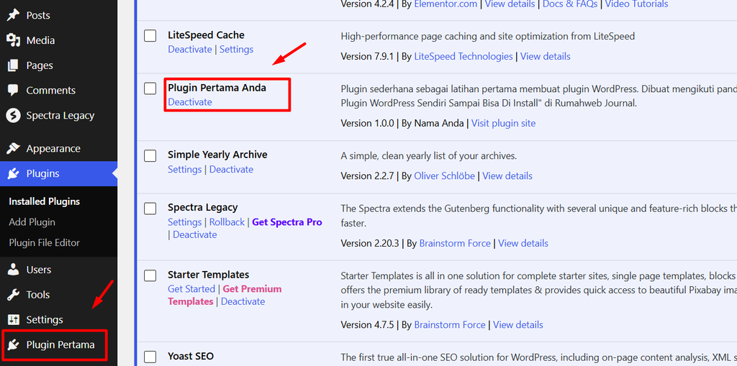Select the Starter Templates checkbox

point(150,275)
